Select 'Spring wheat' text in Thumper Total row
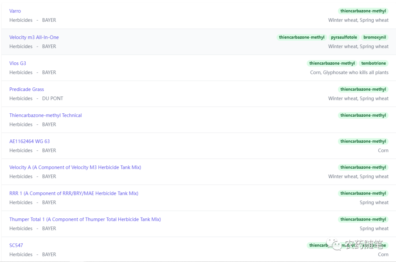The width and height of the screenshot is (396, 262). point(374,229)
